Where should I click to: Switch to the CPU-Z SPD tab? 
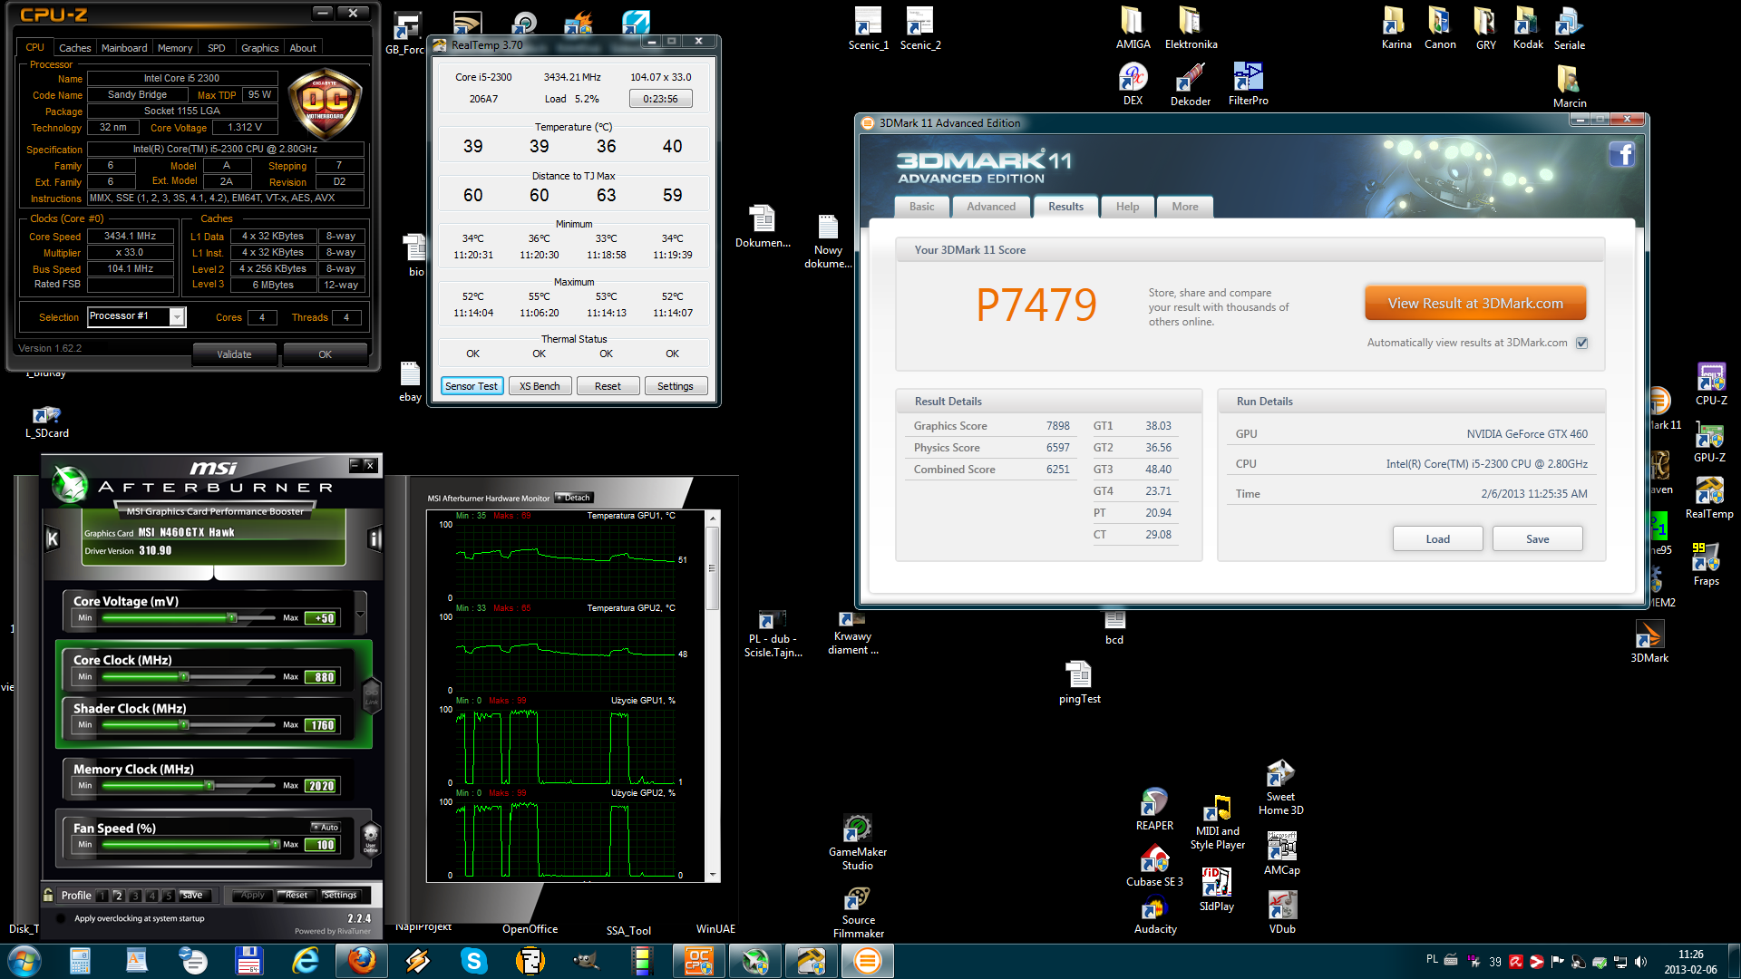pos(216,48)
